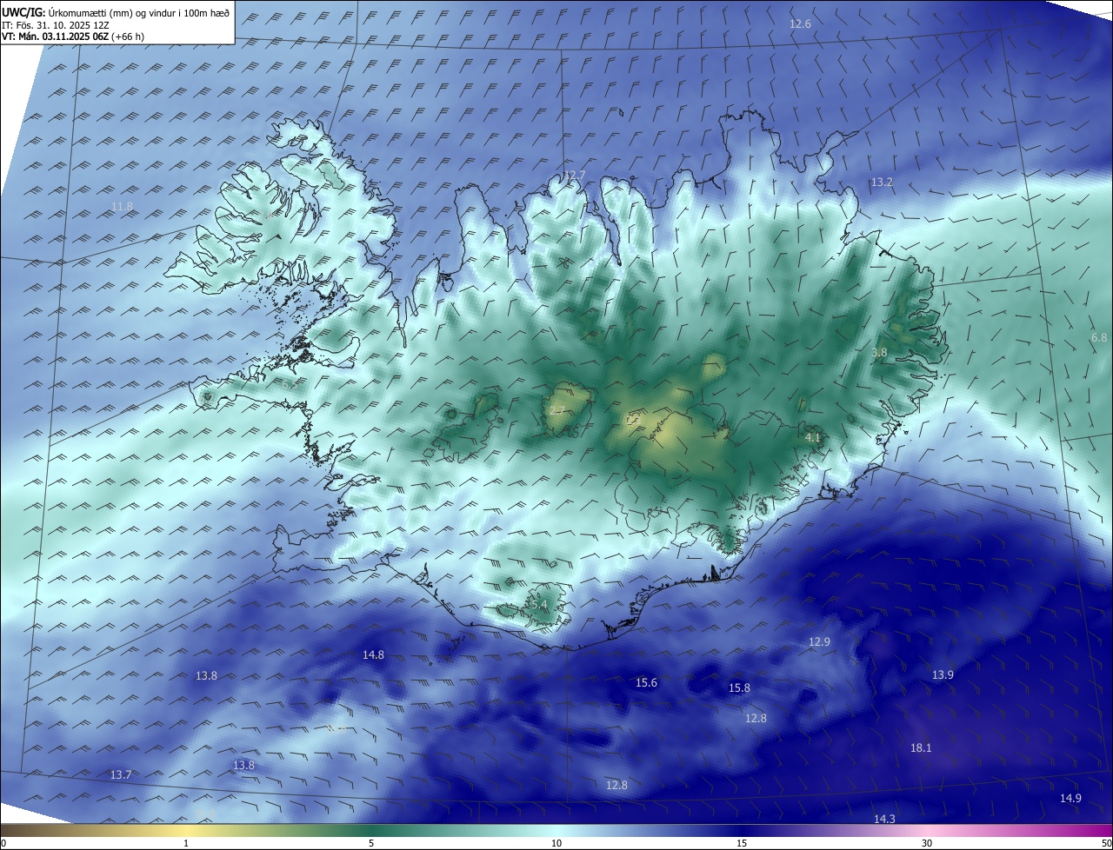Click the color scale tick labeled 1
Viewport: 1113px width, 850px height.
pos(186,843)
